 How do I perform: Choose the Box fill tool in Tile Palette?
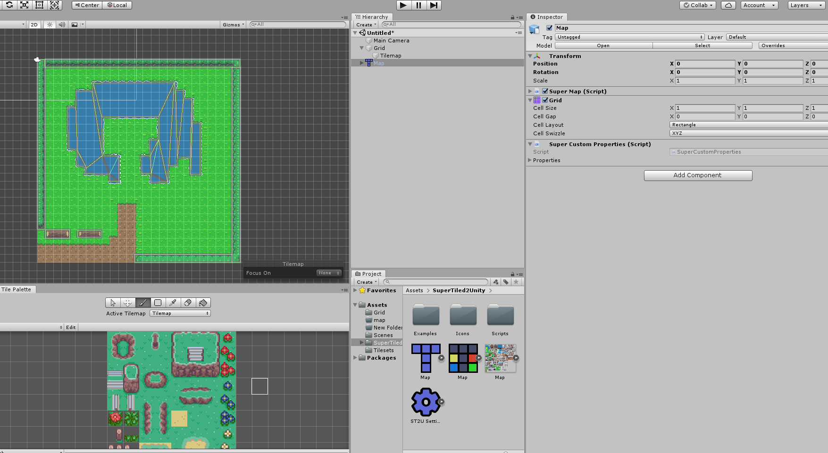click(158, 303)
